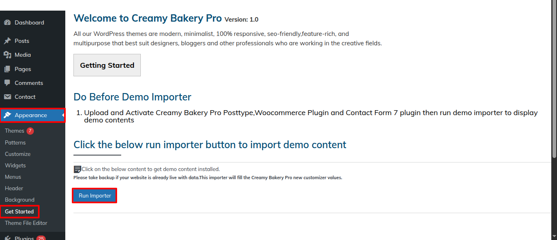Viewport: 557px width, 240px height.
Task: Click the Posts pushpin icon
Action: (x=7, y=41)
